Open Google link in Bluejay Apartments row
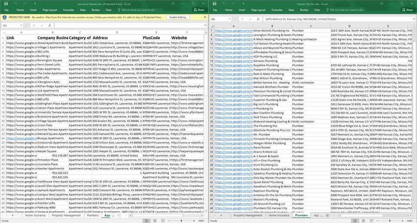Viewport: 417px width, 223px height. 22,138
